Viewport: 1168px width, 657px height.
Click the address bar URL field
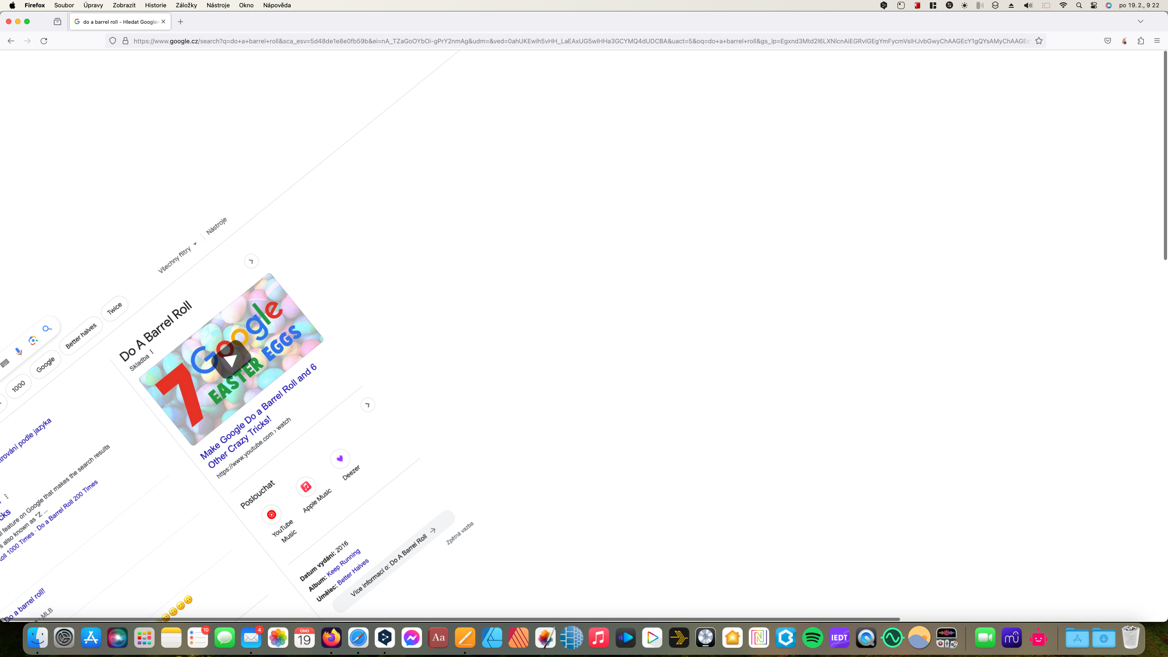click(x=579, y=41)
